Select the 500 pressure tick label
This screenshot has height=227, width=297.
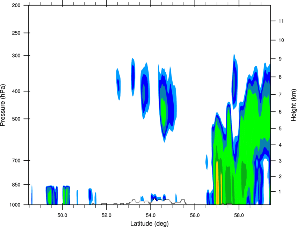pyautogui.click(x=16, y=119)
